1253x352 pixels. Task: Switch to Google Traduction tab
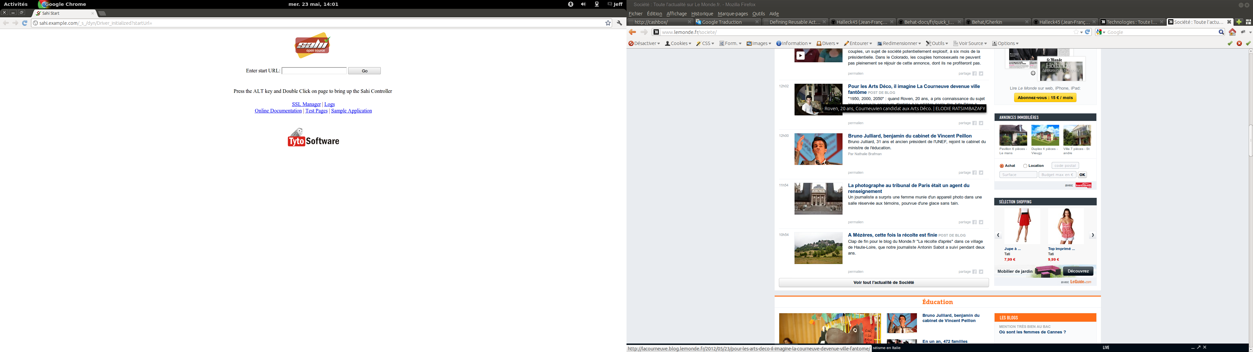pyautogui.click(x=727, y=22)
